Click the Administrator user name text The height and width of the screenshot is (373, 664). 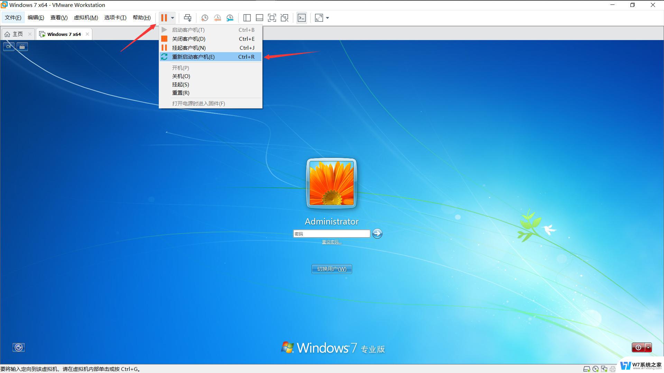coord(331,221)
